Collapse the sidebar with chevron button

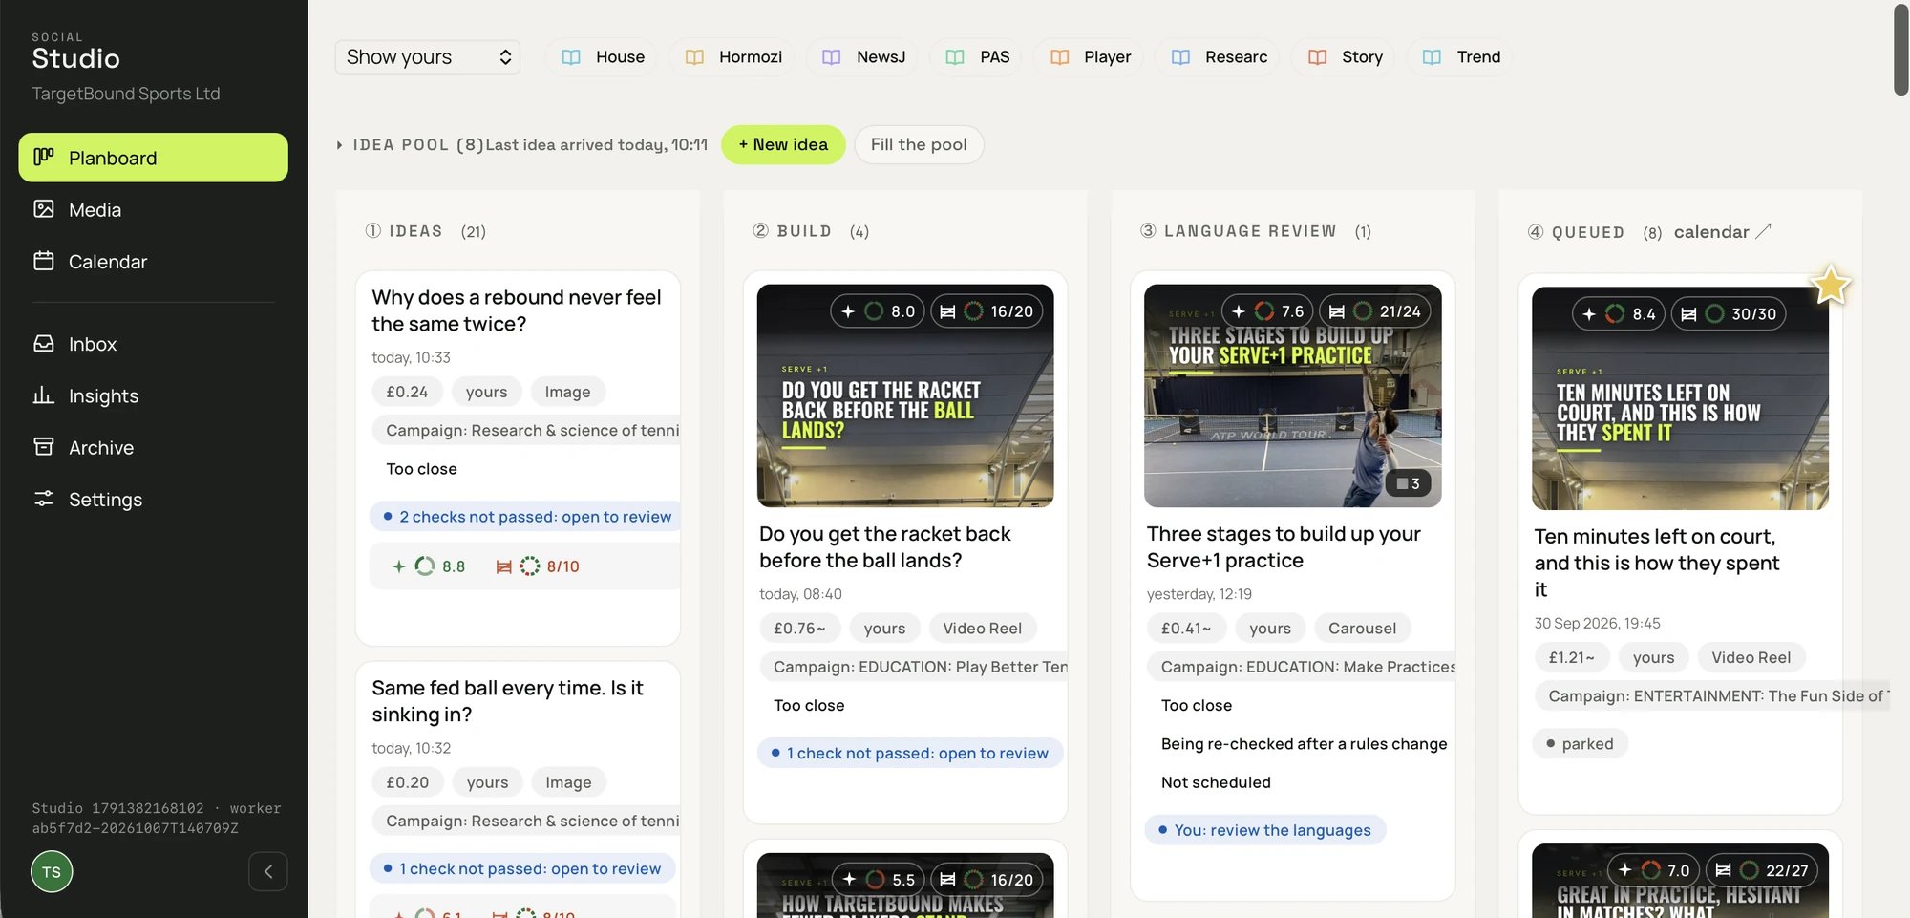pos(268,871)
